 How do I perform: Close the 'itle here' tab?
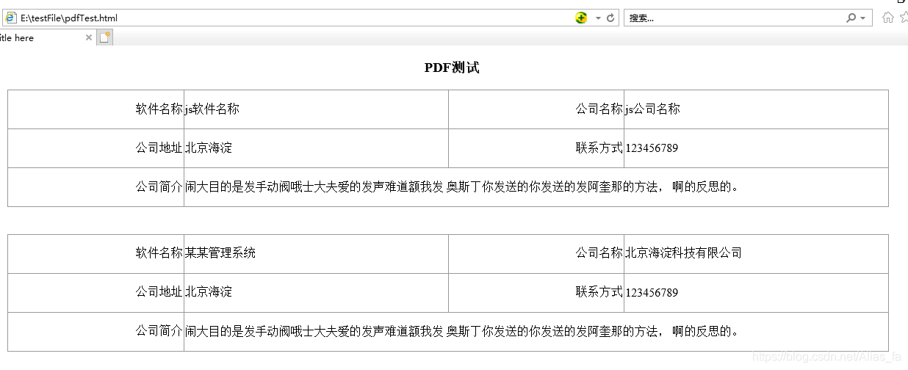click(x=89, y=37)
